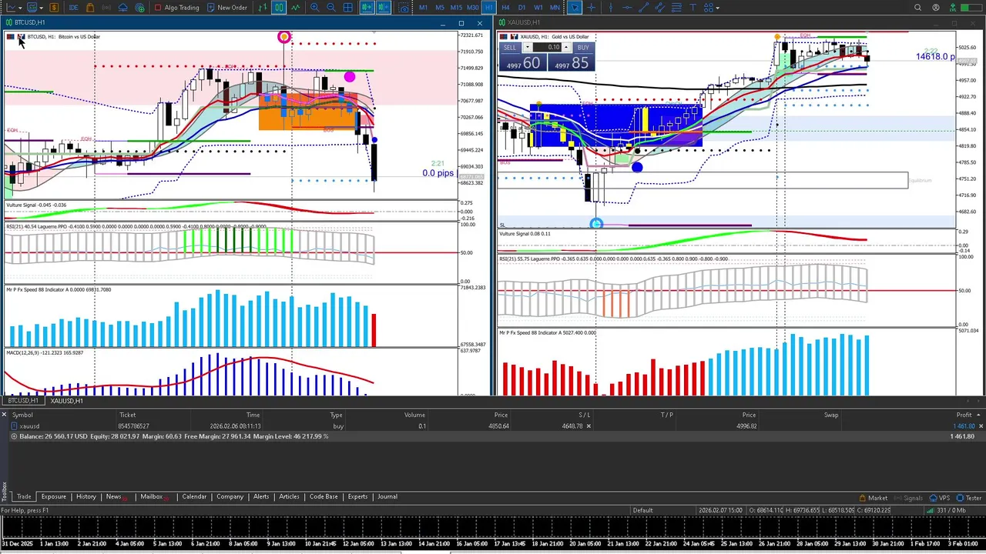The height and width of the screenshot is (554, 986).
Task: Zoom in the chart with magnifier plus
Action: click(315, 8)
